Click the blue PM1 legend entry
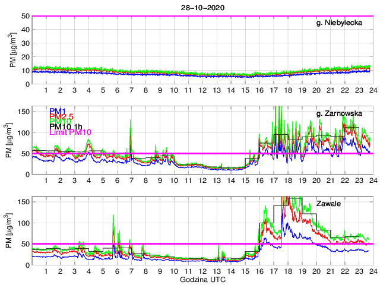Screen dimensions: 380x285 pos(58,111)
